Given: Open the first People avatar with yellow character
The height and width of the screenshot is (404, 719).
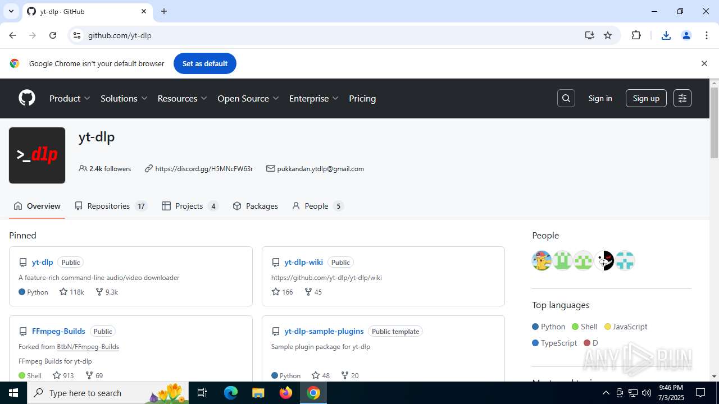Looking at the screenshot, I should 542,260.
